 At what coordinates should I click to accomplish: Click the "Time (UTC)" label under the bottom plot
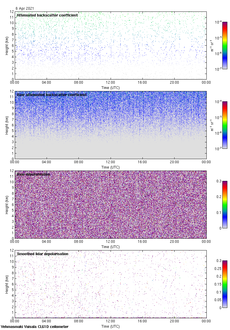(x=111, y=326)
